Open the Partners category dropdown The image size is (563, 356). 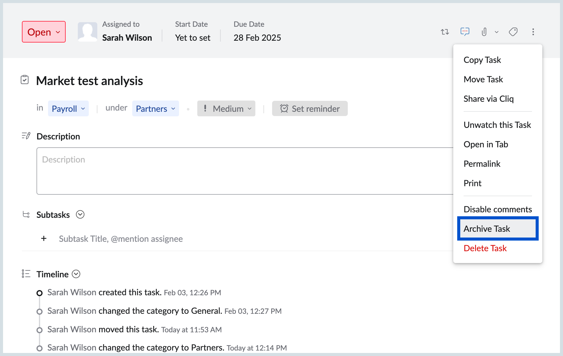[155, 109]
